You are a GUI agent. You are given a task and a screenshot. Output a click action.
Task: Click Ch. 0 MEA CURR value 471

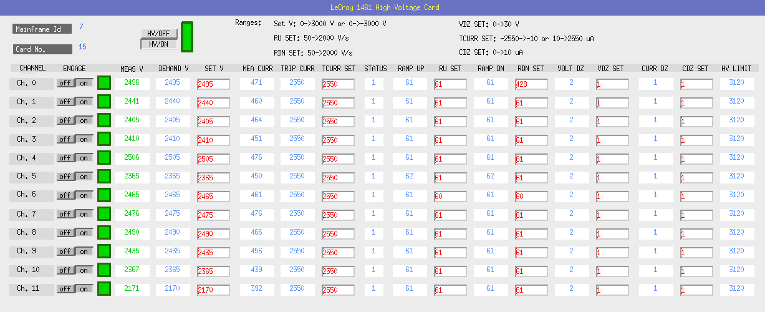[x=257, y=82]
